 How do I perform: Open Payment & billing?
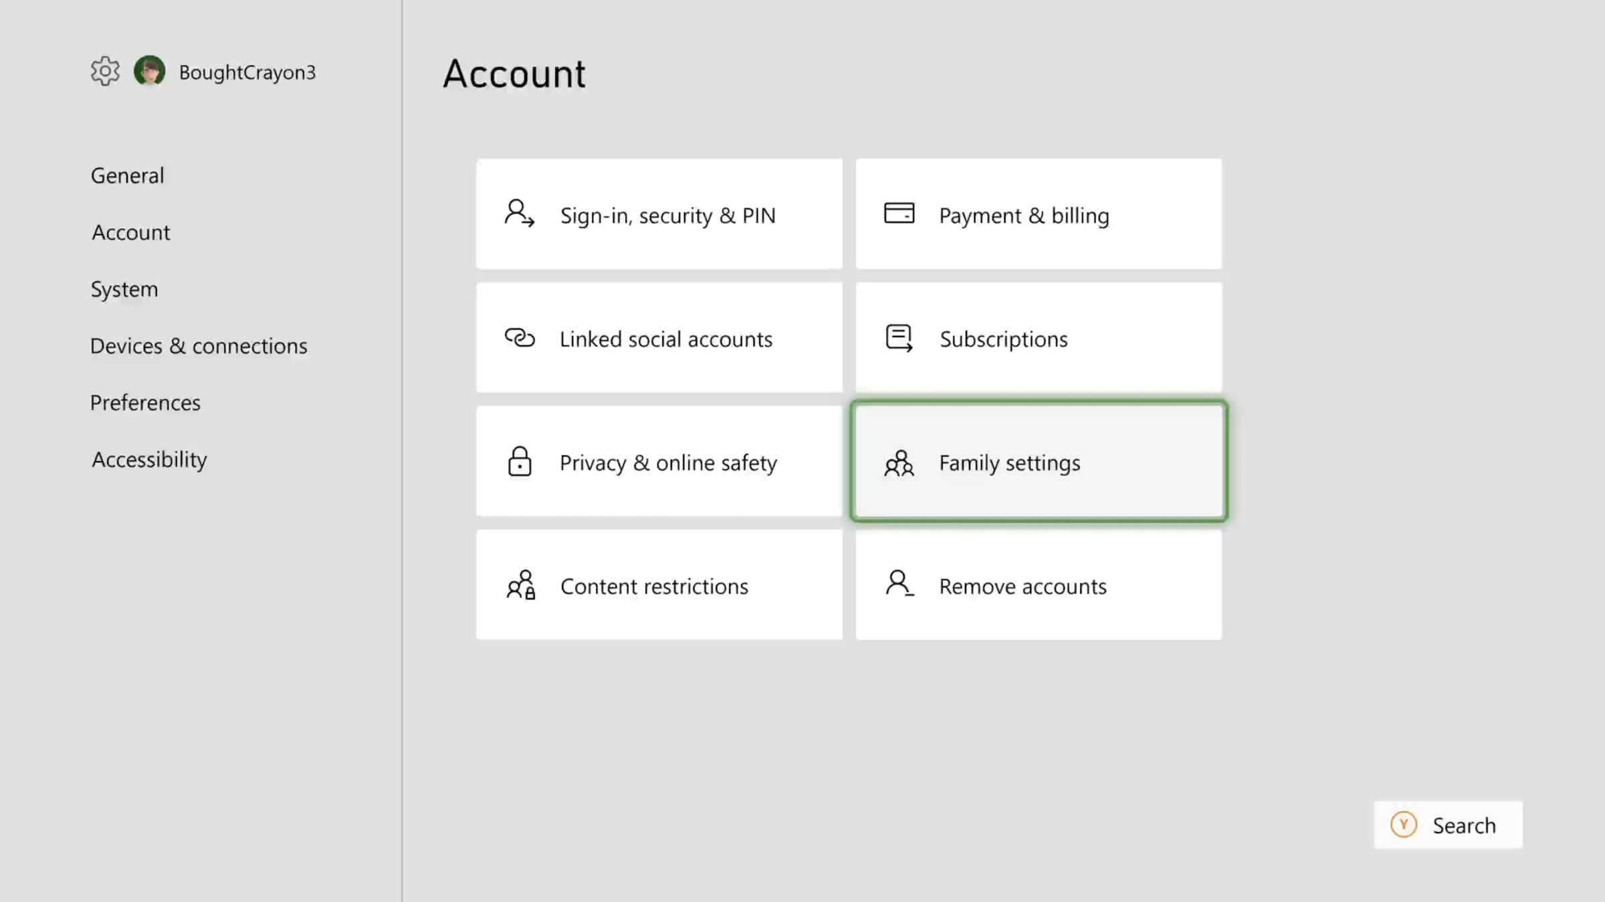[x=1037, y=214]
